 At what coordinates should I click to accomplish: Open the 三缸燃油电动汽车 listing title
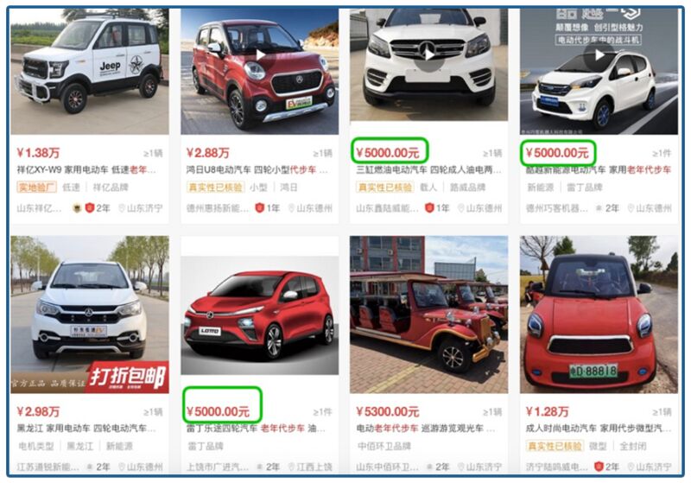tap(428, 169)
